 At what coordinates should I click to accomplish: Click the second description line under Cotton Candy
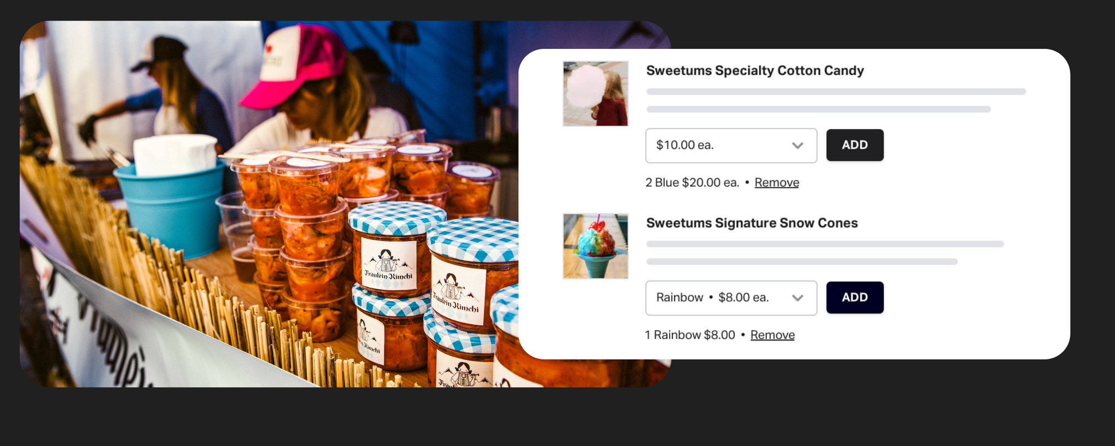coord(818,109)
